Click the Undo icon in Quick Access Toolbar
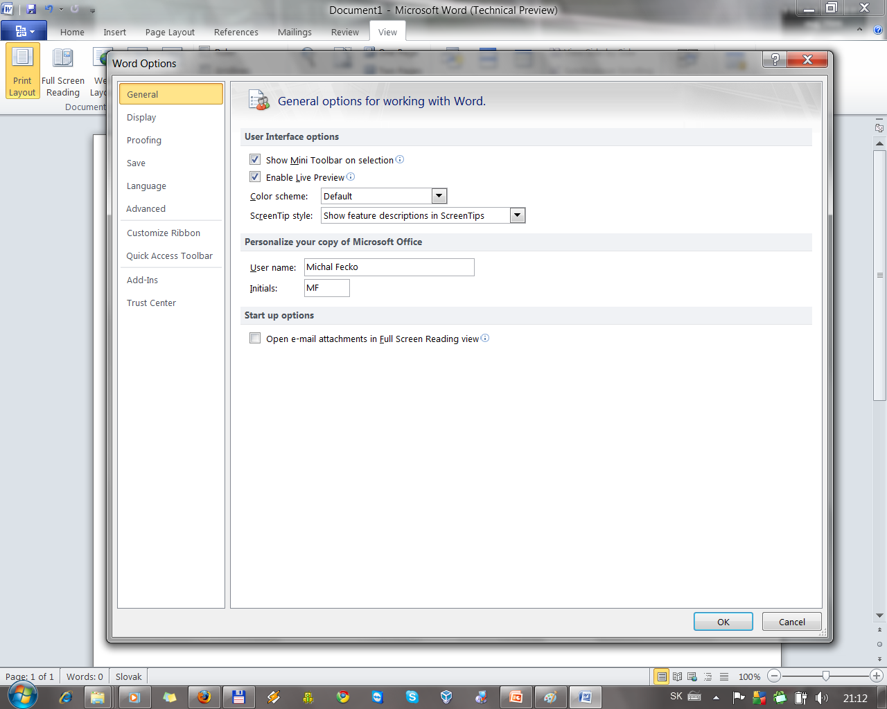Image resolution: width=887 pixels, height=709 pixels. [49, 10]
